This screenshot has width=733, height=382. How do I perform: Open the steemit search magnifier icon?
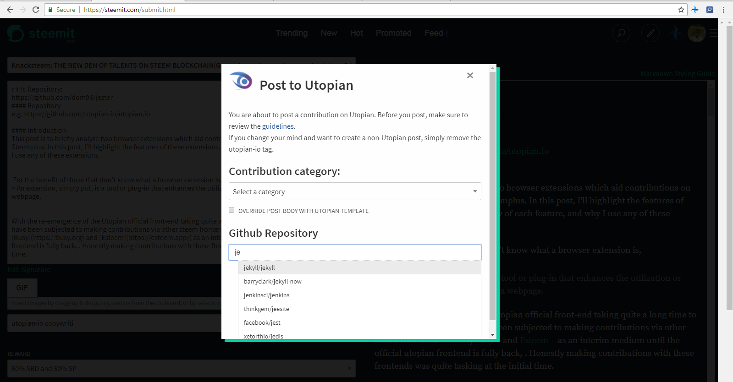621,33
